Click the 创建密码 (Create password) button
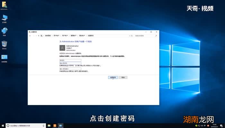 [112, 77]
